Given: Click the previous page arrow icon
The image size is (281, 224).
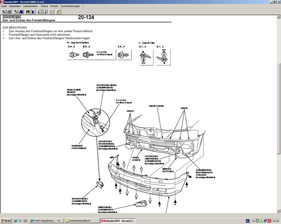Looking at the screenshot, I should (39, 11).
